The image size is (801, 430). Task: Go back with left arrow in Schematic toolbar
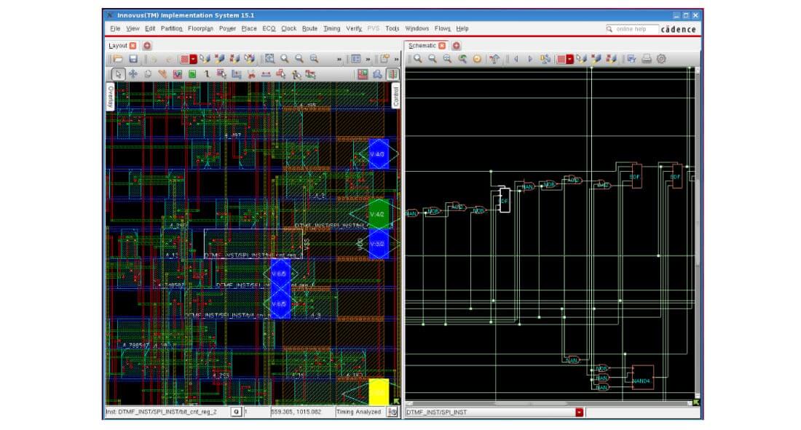click(516, 59)
